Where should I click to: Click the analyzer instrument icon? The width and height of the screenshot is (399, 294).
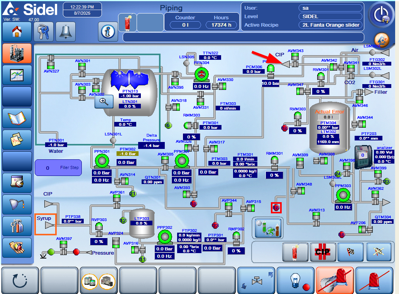363,157
